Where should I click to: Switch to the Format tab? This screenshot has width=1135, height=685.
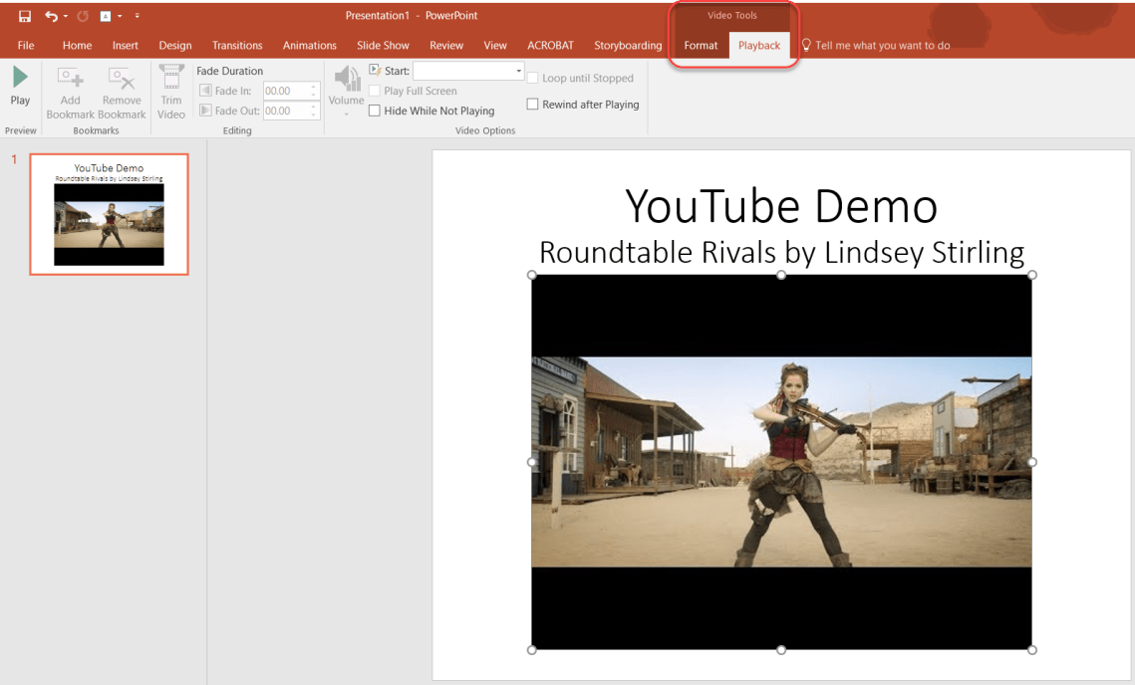701,45
